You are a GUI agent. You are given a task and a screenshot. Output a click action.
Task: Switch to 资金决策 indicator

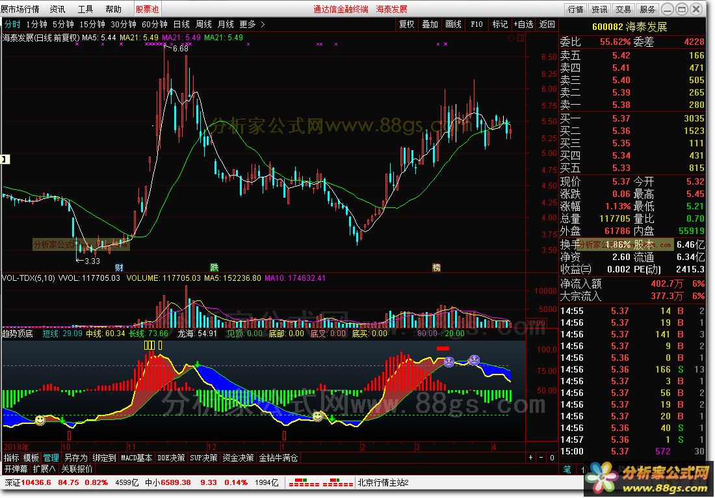pyautogui.click(x=238, y=458)
